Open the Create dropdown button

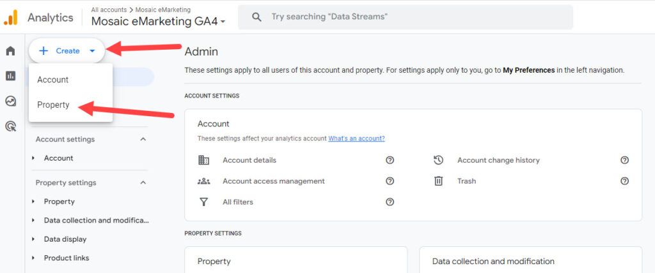(67, 50)
